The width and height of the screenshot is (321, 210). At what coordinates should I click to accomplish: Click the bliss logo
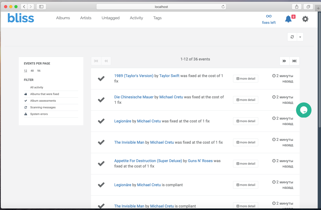(21, 18)
